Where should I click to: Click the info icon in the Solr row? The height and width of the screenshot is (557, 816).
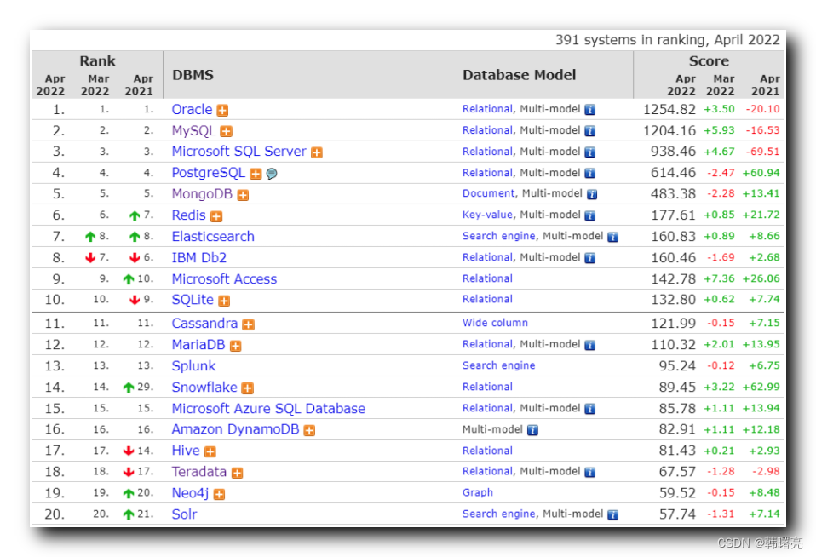[613, 515]
